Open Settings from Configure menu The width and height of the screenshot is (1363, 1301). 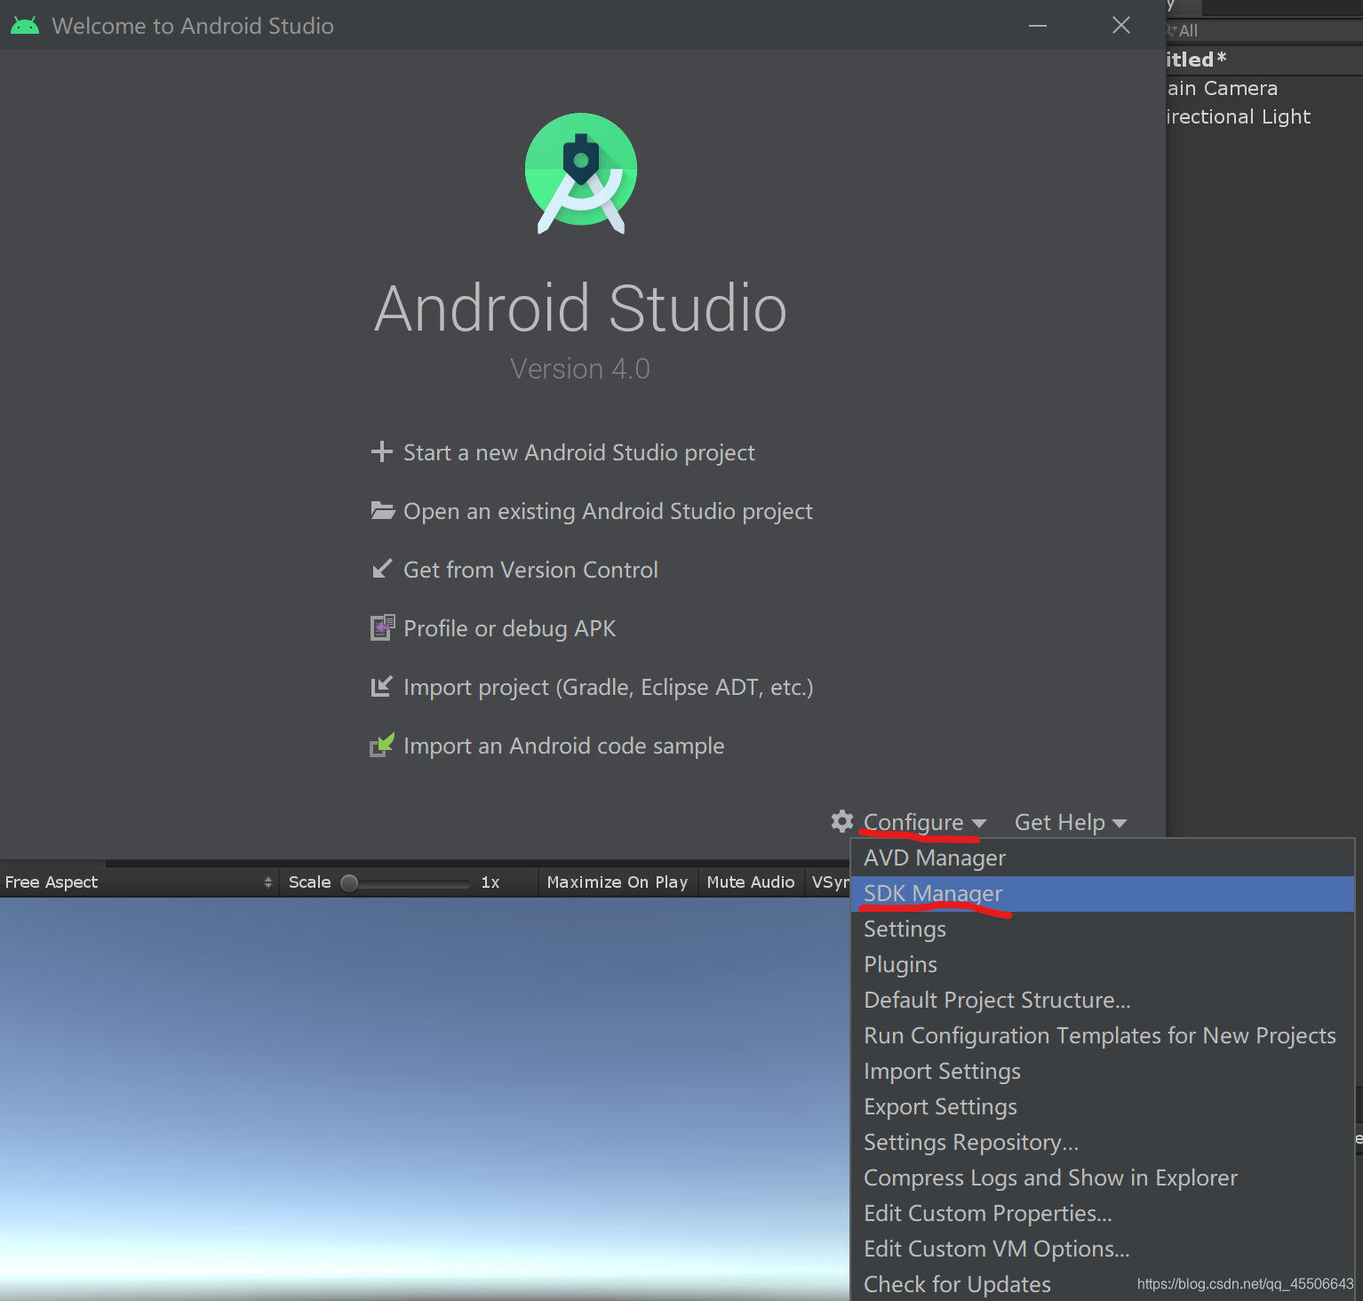tap(1103, 929)
